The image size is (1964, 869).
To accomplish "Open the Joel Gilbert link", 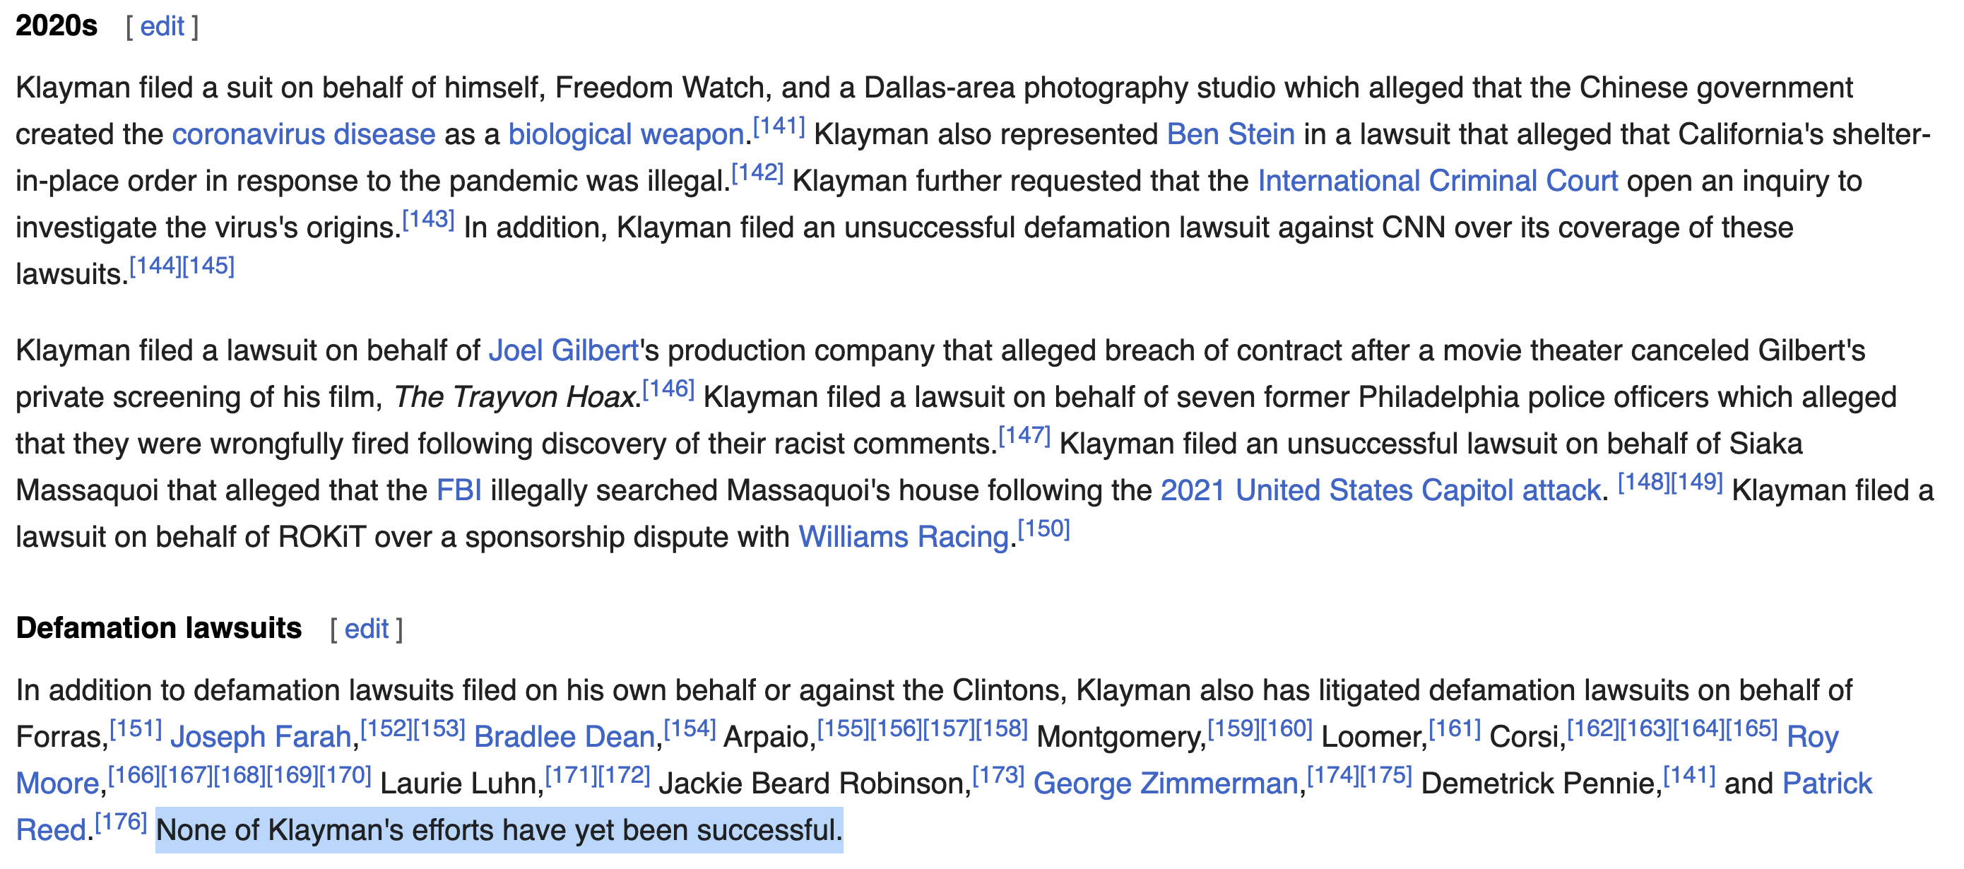I will (564, 350).
